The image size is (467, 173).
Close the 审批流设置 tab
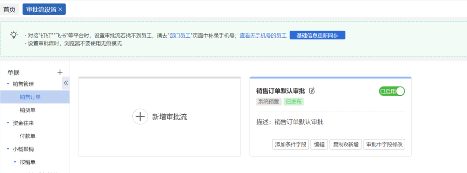pyautogui.click(x=60, y=9)
